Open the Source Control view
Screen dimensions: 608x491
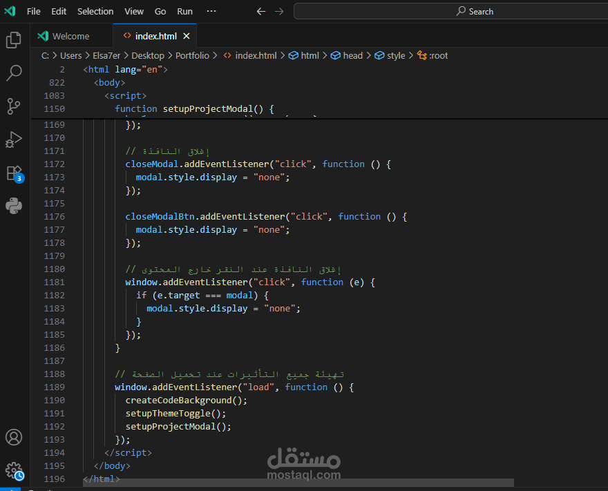click(x=14, y=106)
